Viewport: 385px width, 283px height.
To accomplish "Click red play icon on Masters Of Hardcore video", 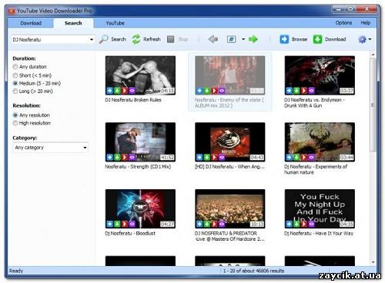I will 214,224.
